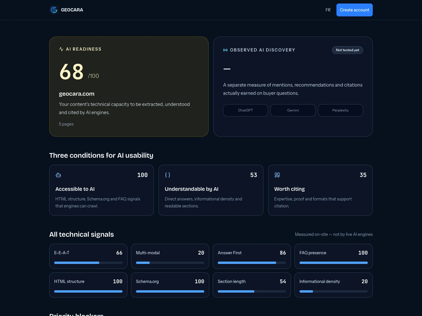Screen dimensions: 422x316
Task: Click the All technical signals heading
Action: click(x=81, y=234)
